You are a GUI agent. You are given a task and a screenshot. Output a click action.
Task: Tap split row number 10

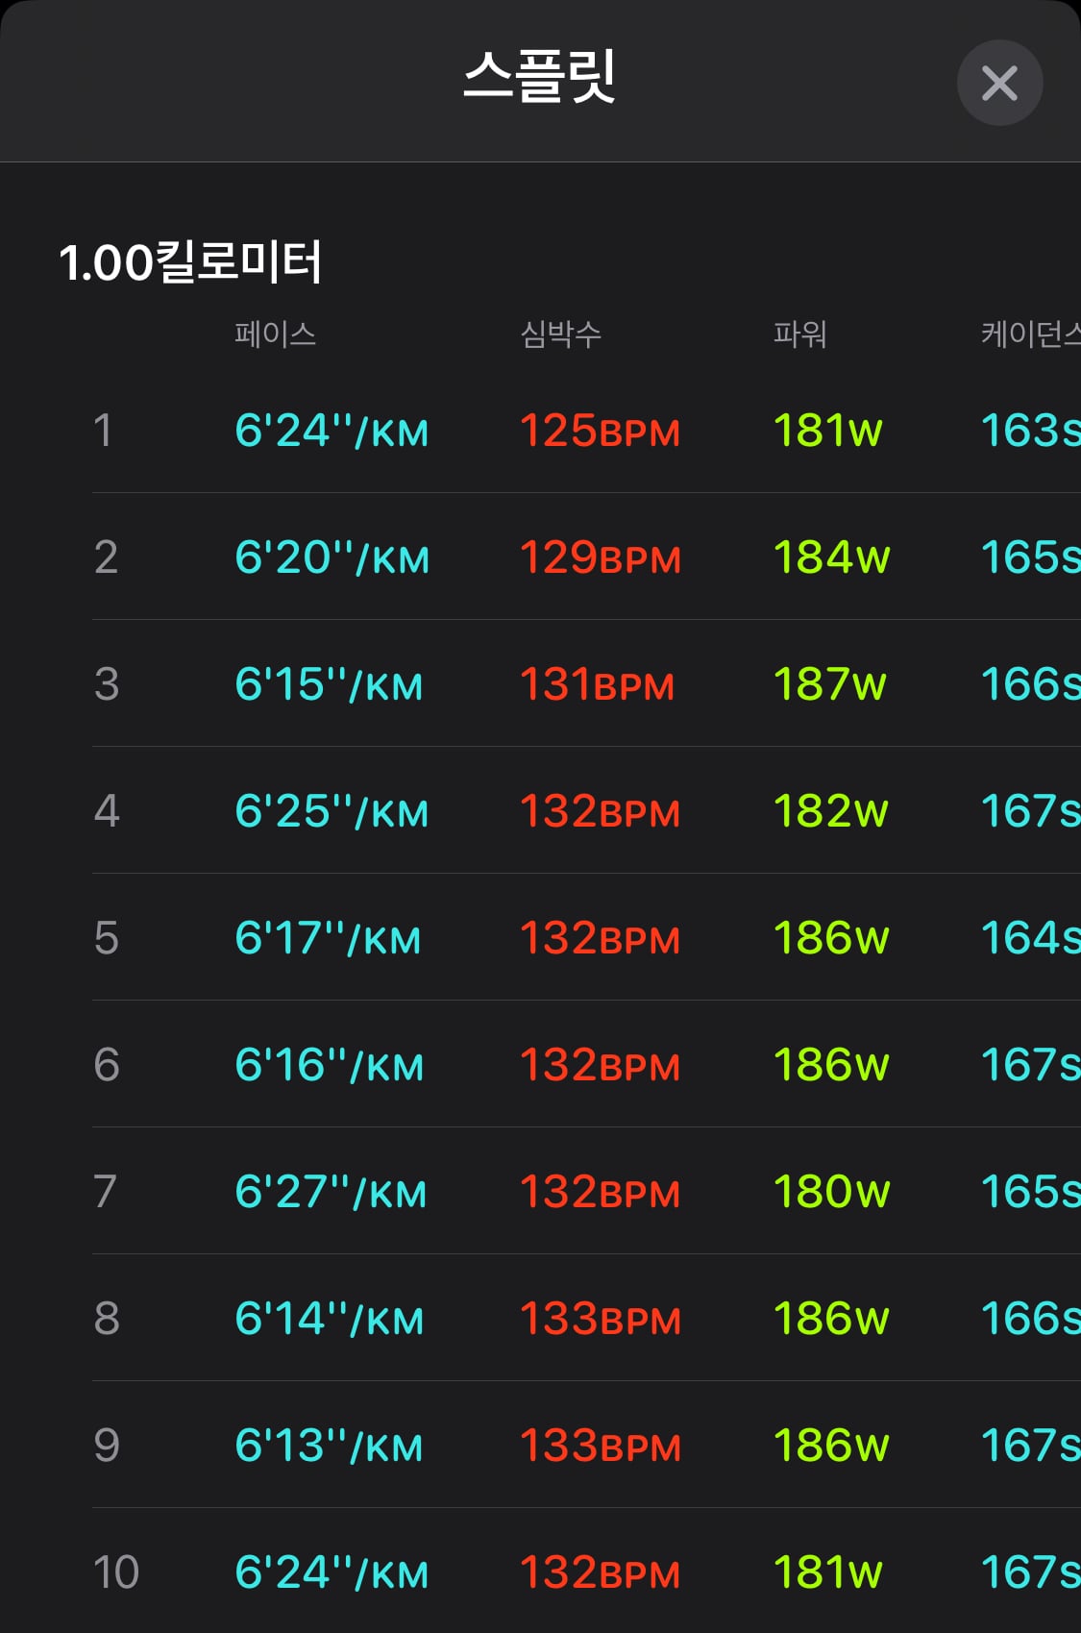[x=115, y=1572]
